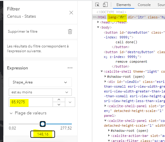Select the DevTools inspect element icon
Screen dimensions: 165x142
click(97, 5)
